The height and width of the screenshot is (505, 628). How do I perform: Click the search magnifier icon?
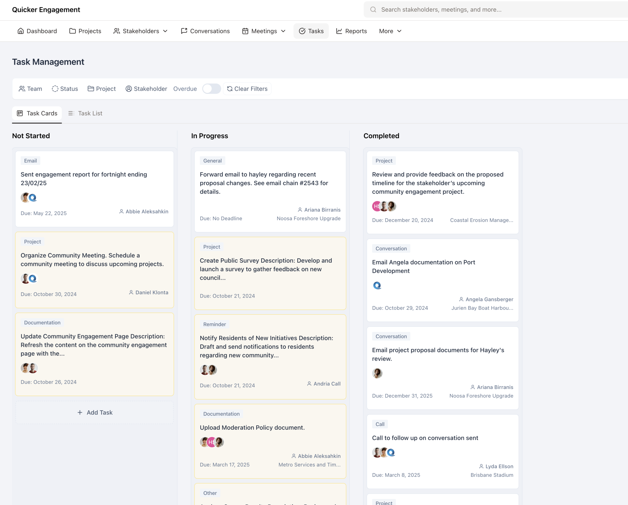(x=373, y=9)
